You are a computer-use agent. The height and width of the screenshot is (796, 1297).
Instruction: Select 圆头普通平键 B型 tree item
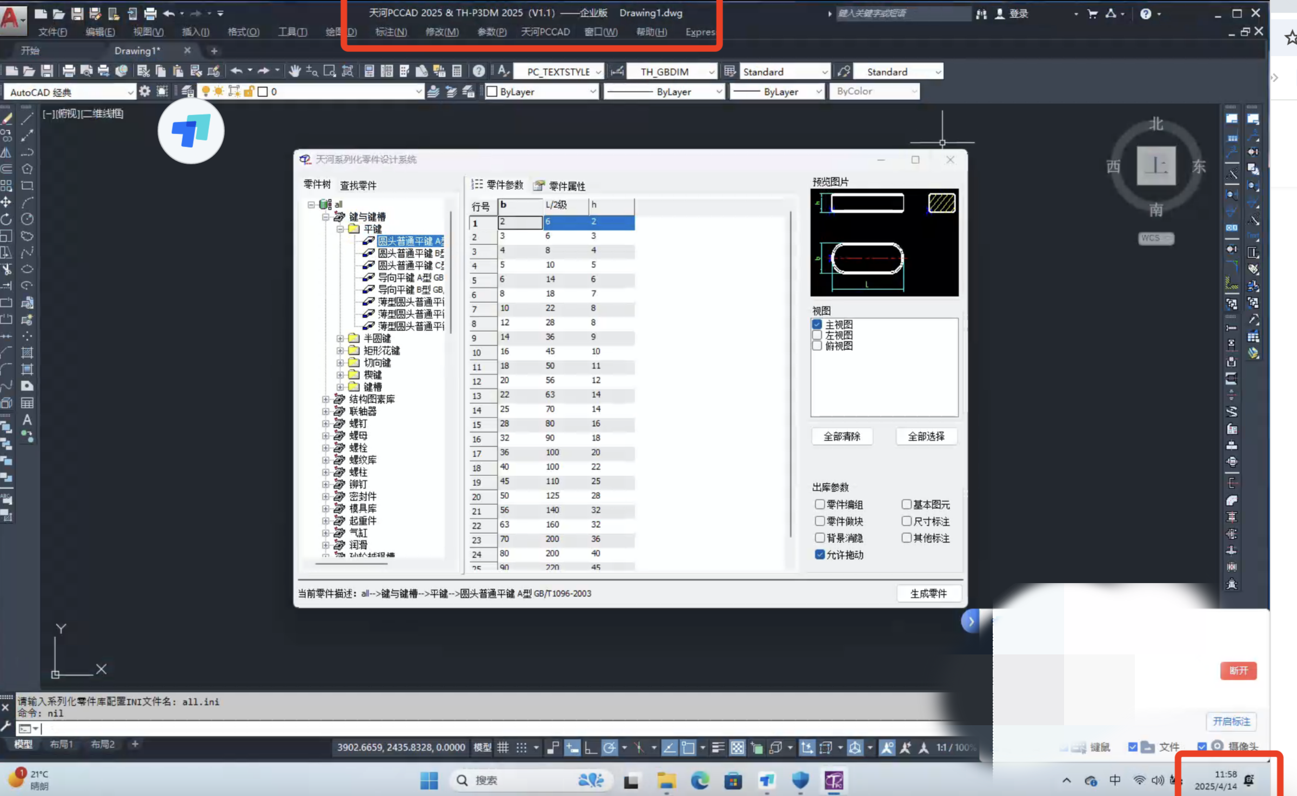tap(410, 253)
